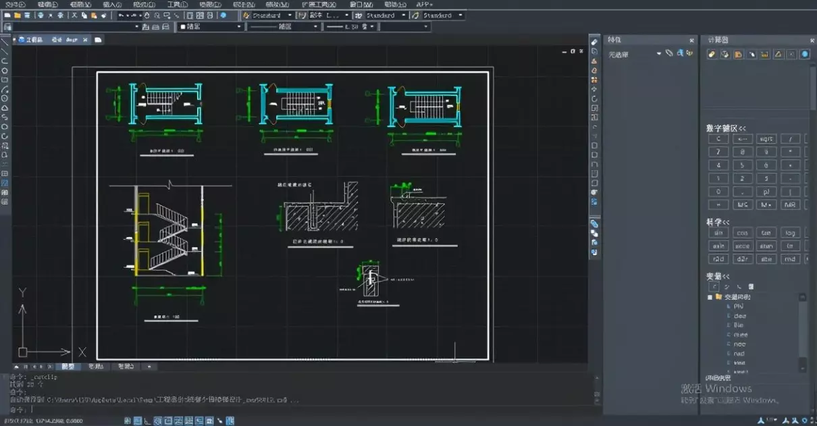Viewport: 817px width, 426px height.
Task: Collapse the variables section of calculator
Action: 727,276
